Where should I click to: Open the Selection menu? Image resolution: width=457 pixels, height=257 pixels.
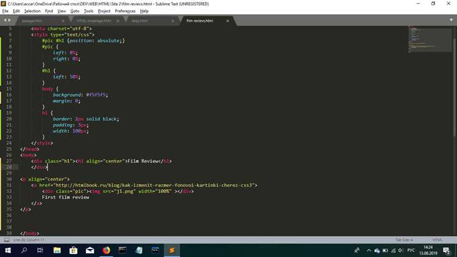32,11
